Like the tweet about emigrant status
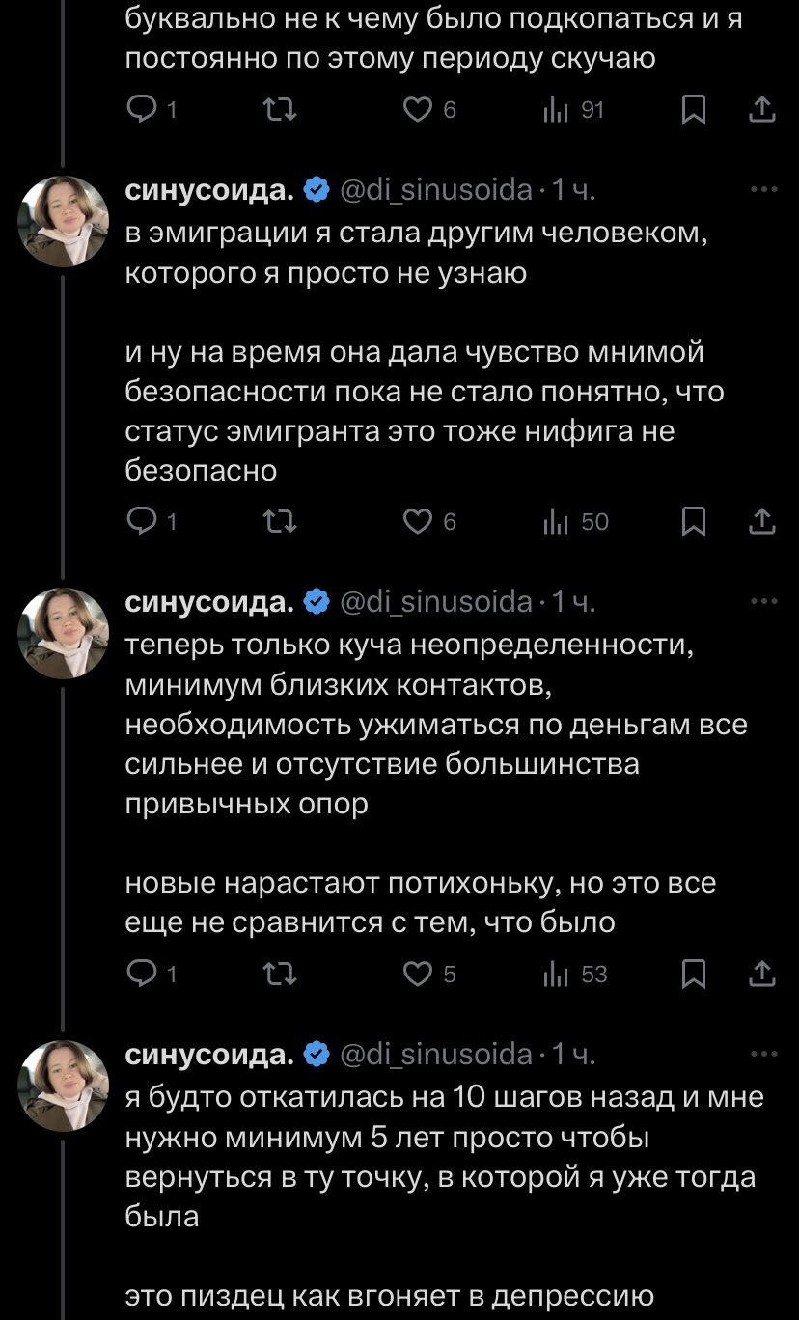This screenshot has width=799, height=1320. point(418,522)
